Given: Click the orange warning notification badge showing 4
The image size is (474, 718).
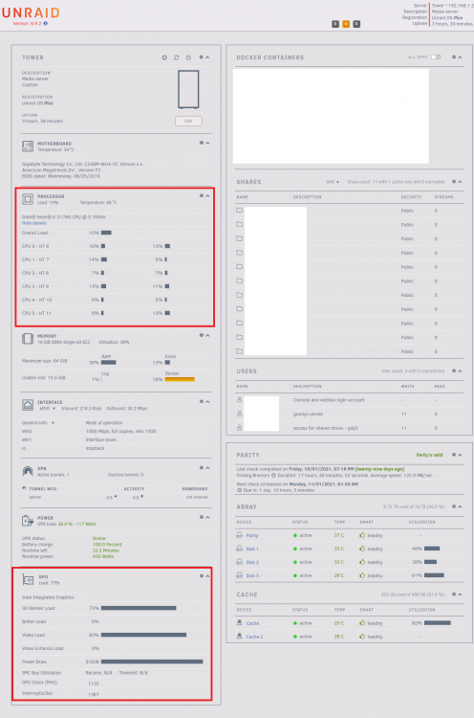Looking at the screenshot, I should click(346, 24).
